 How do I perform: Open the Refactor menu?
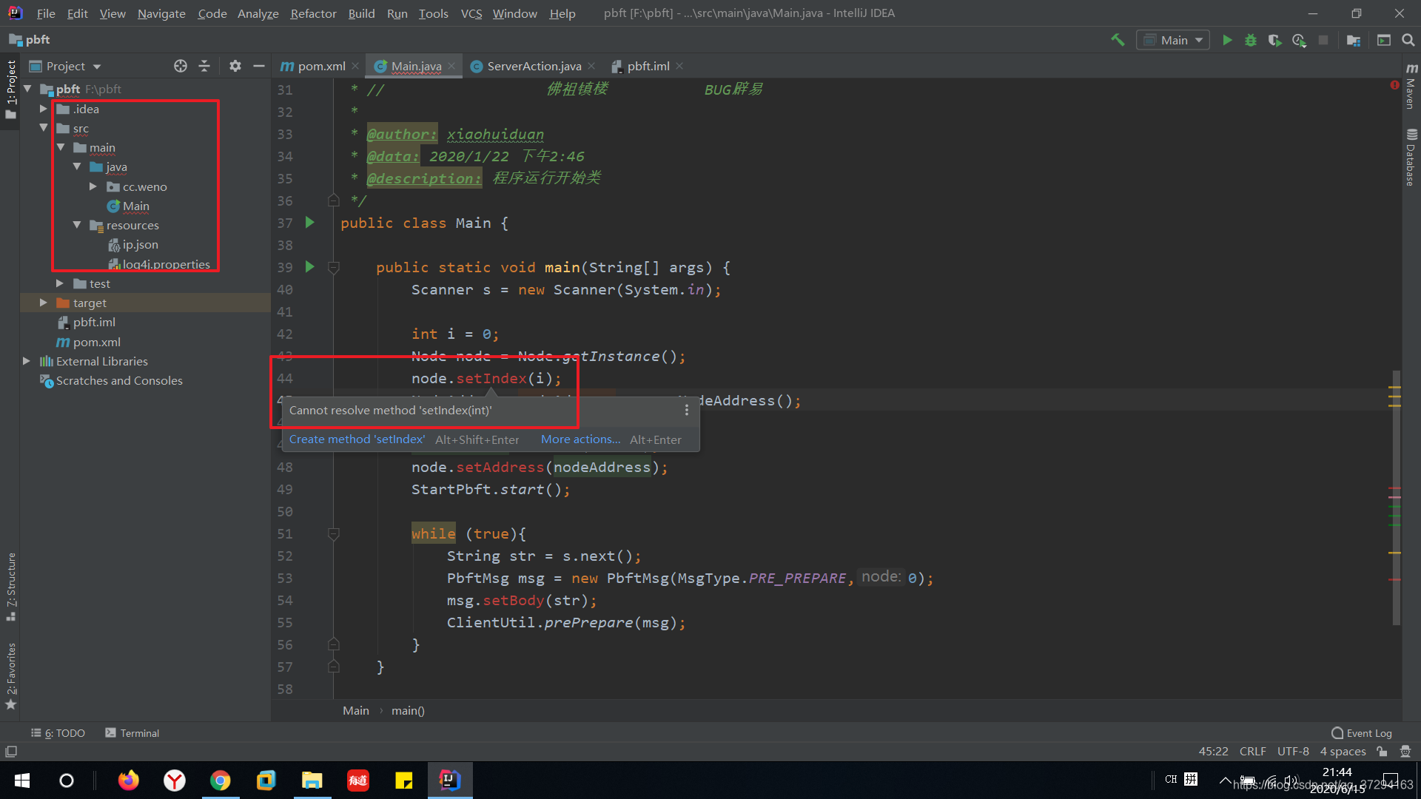point(313,13)
